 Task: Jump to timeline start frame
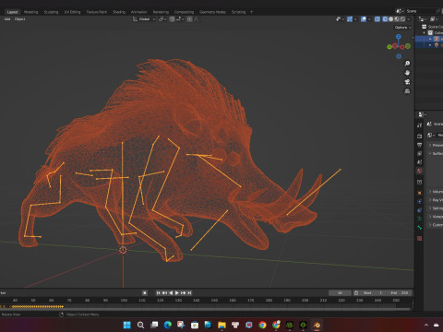(158, 293)
